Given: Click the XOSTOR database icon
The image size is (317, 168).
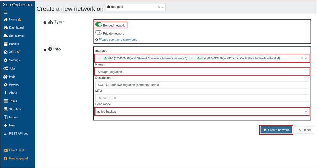Looking at the screenshot, I should 6,109.
